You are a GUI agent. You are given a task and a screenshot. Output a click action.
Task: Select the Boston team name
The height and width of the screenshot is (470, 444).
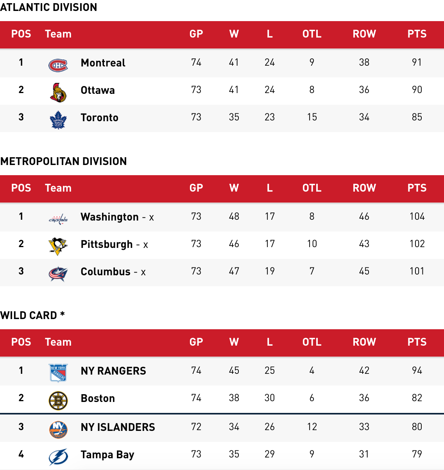[x=98, y=398]
